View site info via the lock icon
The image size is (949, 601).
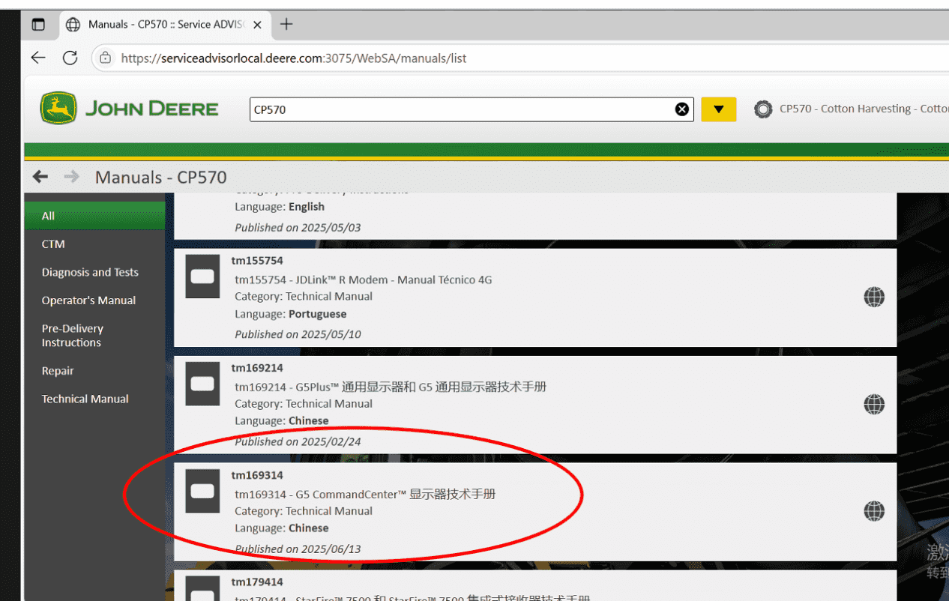point(106,58)
